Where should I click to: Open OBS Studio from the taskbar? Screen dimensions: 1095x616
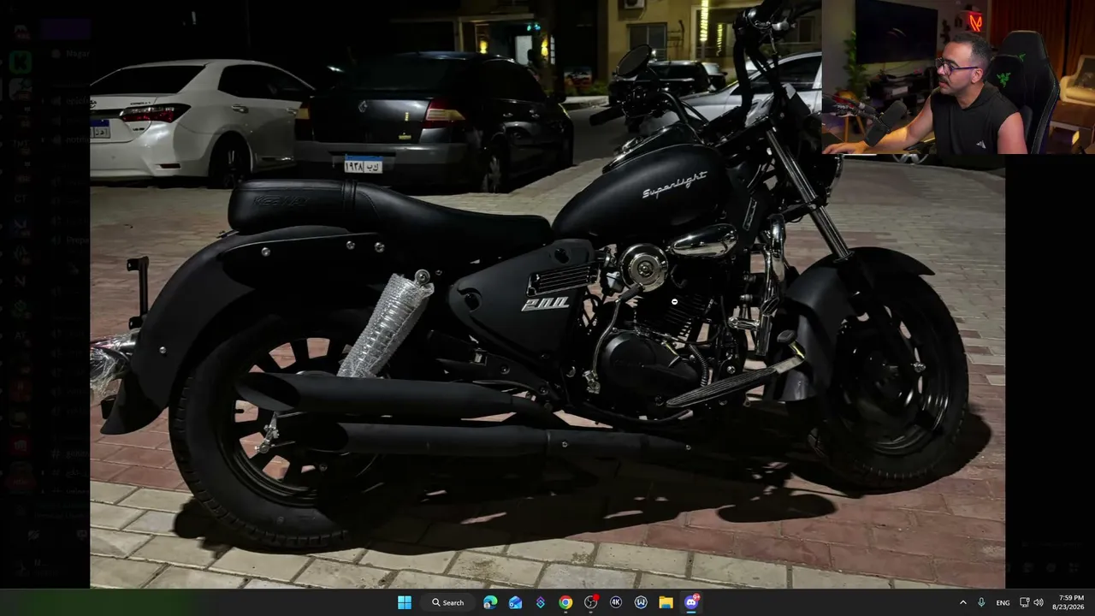tap(591, 602)
